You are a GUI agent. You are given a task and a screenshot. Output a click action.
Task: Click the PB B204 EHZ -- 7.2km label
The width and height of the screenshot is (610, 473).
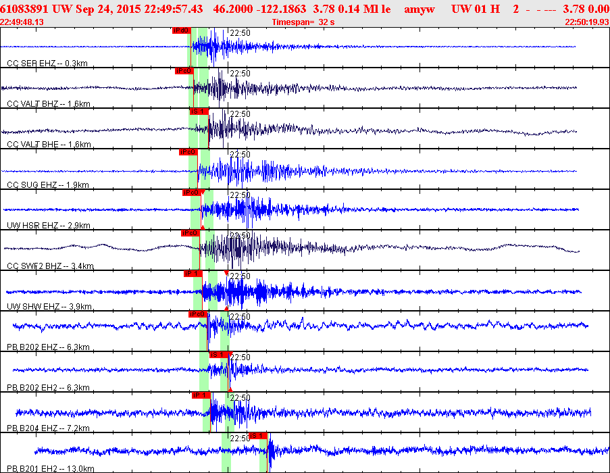click(x=48, y=428)
